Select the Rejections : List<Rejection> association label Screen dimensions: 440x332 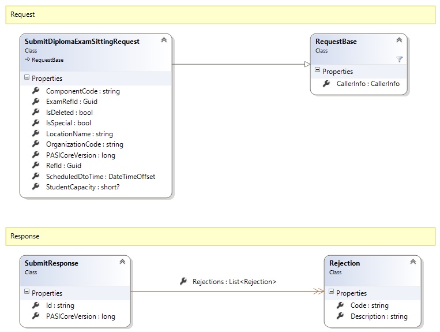click(234, 282)
